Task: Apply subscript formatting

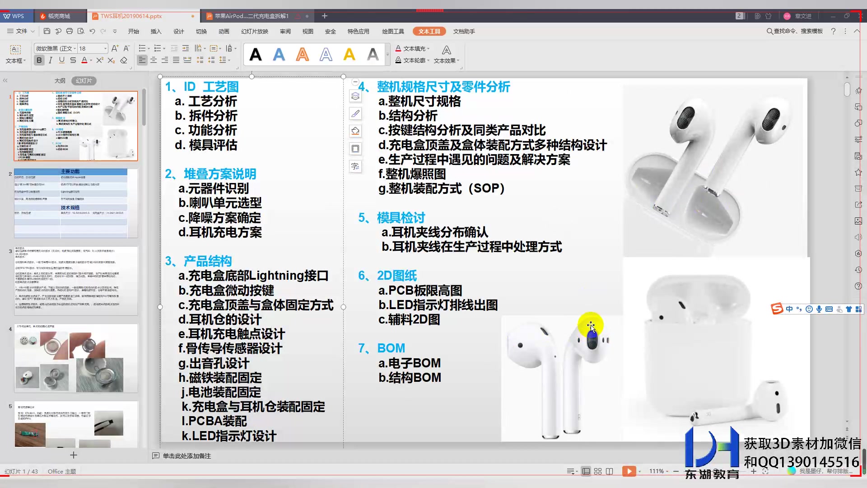Action: 111,60
